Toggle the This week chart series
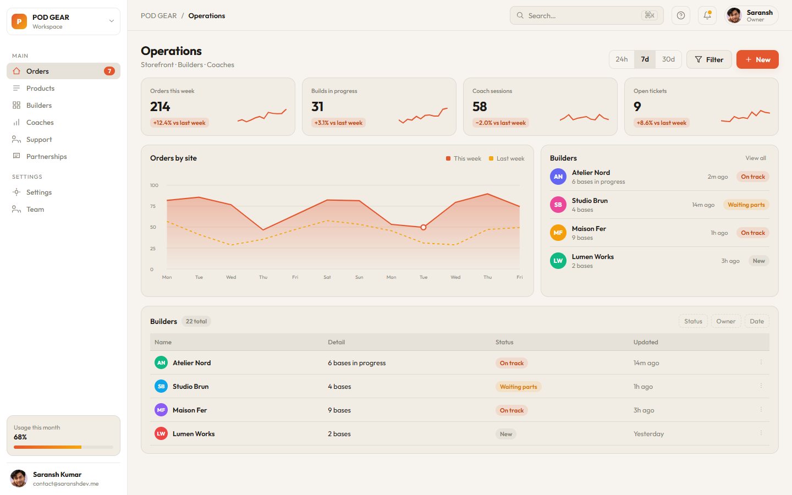792x495 pixels. (464, 158)
